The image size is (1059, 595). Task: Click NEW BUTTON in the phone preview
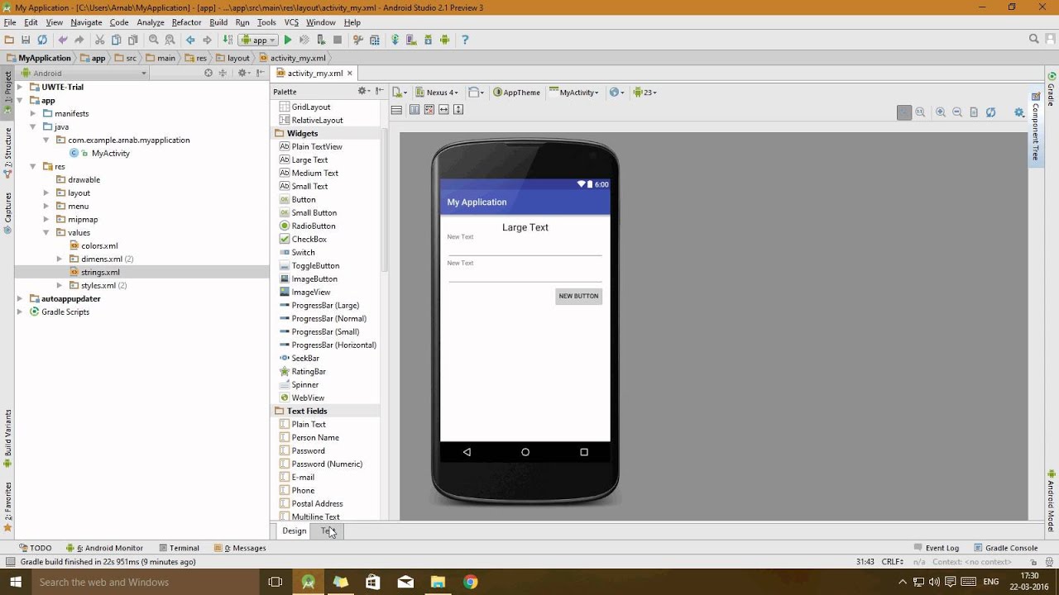[x=578, y=296]
